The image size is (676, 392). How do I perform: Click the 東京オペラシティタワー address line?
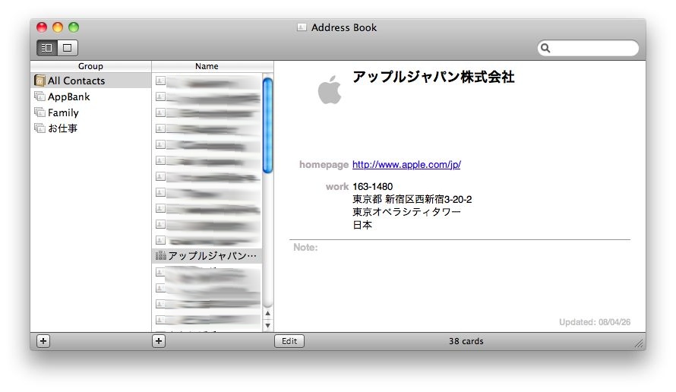tap(406, 212)
